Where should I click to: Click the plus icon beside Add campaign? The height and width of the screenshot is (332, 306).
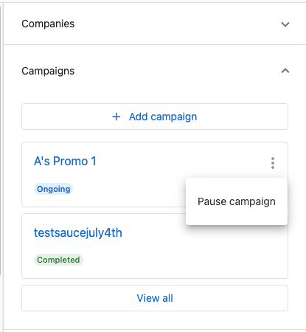[x=117, y=117]
